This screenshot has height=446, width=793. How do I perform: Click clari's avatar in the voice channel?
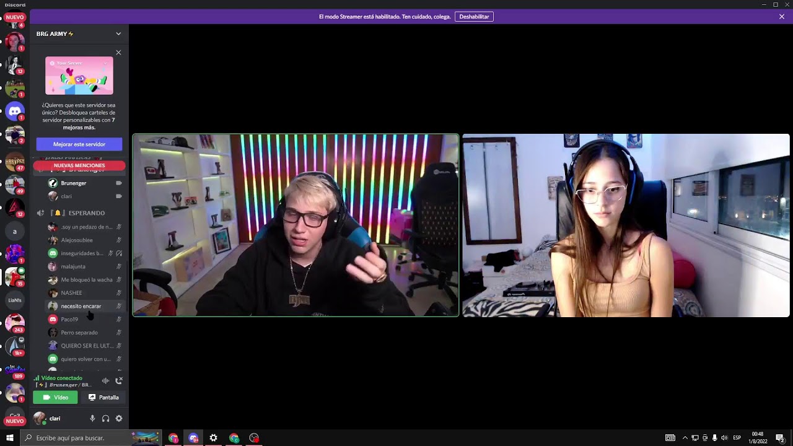(53, 196)
